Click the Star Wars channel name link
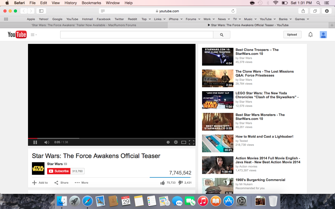The image size is (335, 209). 55,164
